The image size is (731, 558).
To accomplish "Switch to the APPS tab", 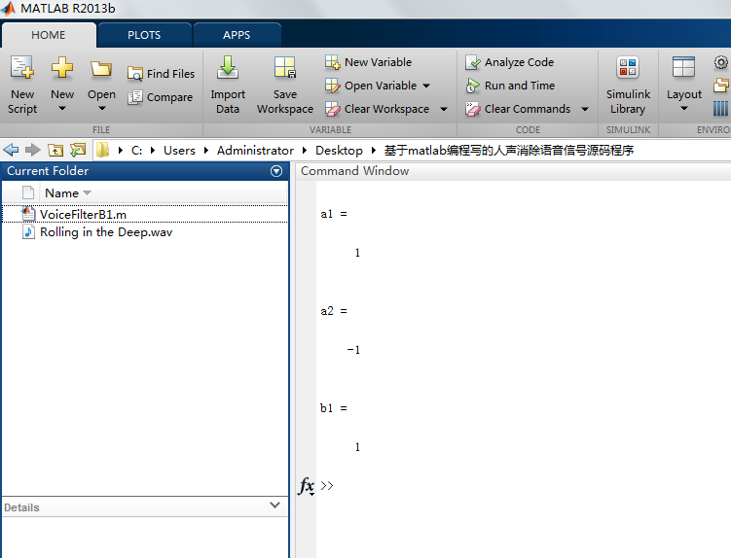I will click(x=237, y=35).
